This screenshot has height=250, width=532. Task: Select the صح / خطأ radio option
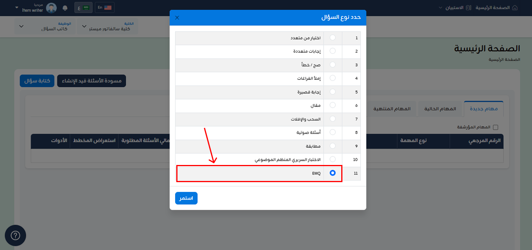coord(333,65)
